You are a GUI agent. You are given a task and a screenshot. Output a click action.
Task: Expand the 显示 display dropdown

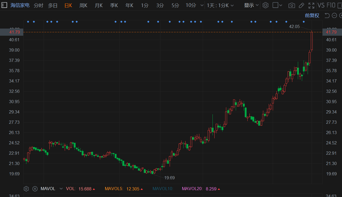[x=251, y=5]
